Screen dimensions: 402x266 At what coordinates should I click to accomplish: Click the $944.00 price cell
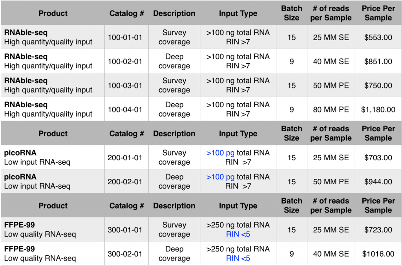tap(378, 182)
